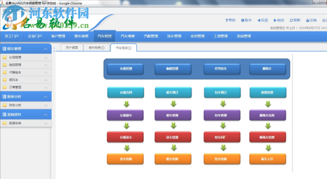Click the folder icon next to 数据字典
Viewport: 327px width, 179px height.
pos(4,123)
